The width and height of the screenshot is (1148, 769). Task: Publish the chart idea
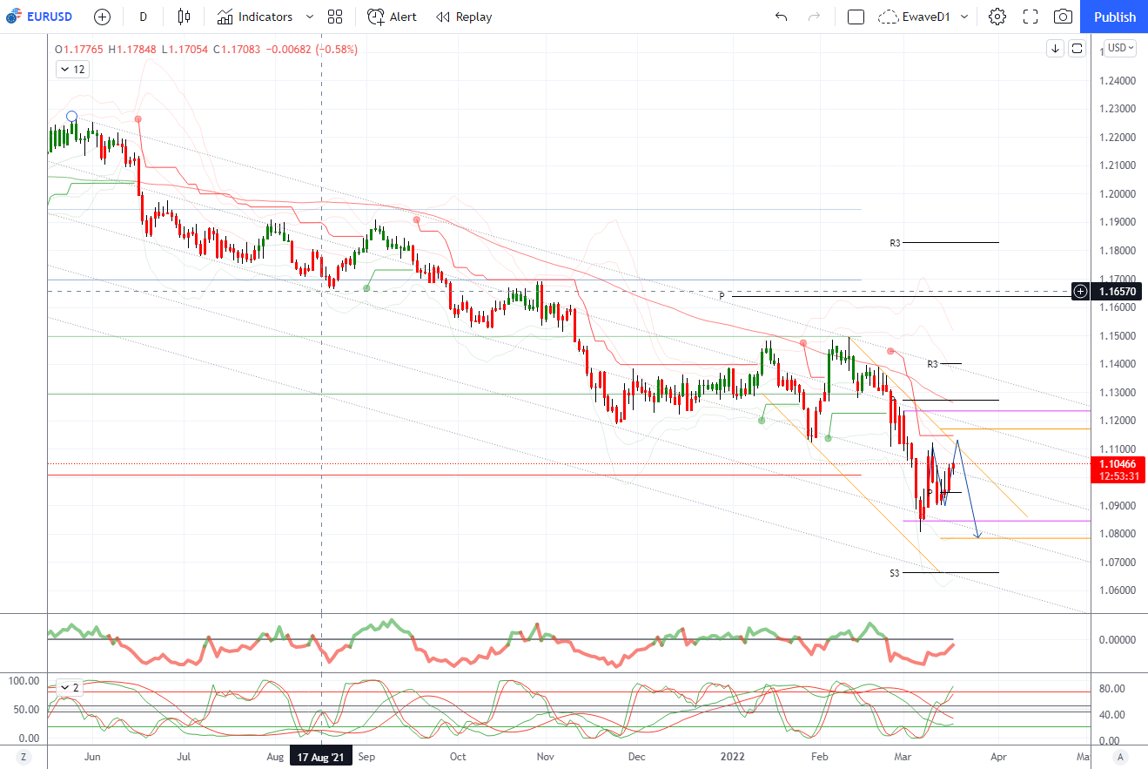click(x=1114, y=17)
